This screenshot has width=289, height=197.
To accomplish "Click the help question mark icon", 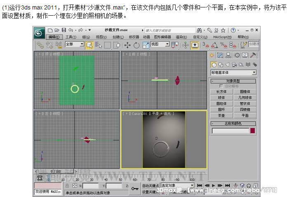I will pos(233,30).
